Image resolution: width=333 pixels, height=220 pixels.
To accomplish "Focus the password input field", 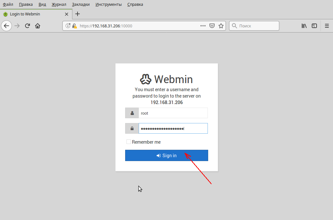I will coord(173,129).
